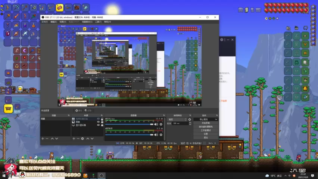The width and height of the screenshot is (318, 179).
Task: Pop out the 来源 dock panel icon
Action: 102,115
